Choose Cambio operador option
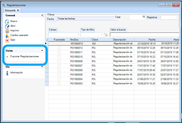The width and height of the screenshot is (182, 123). pyautogui.click(x=19, y=35)
